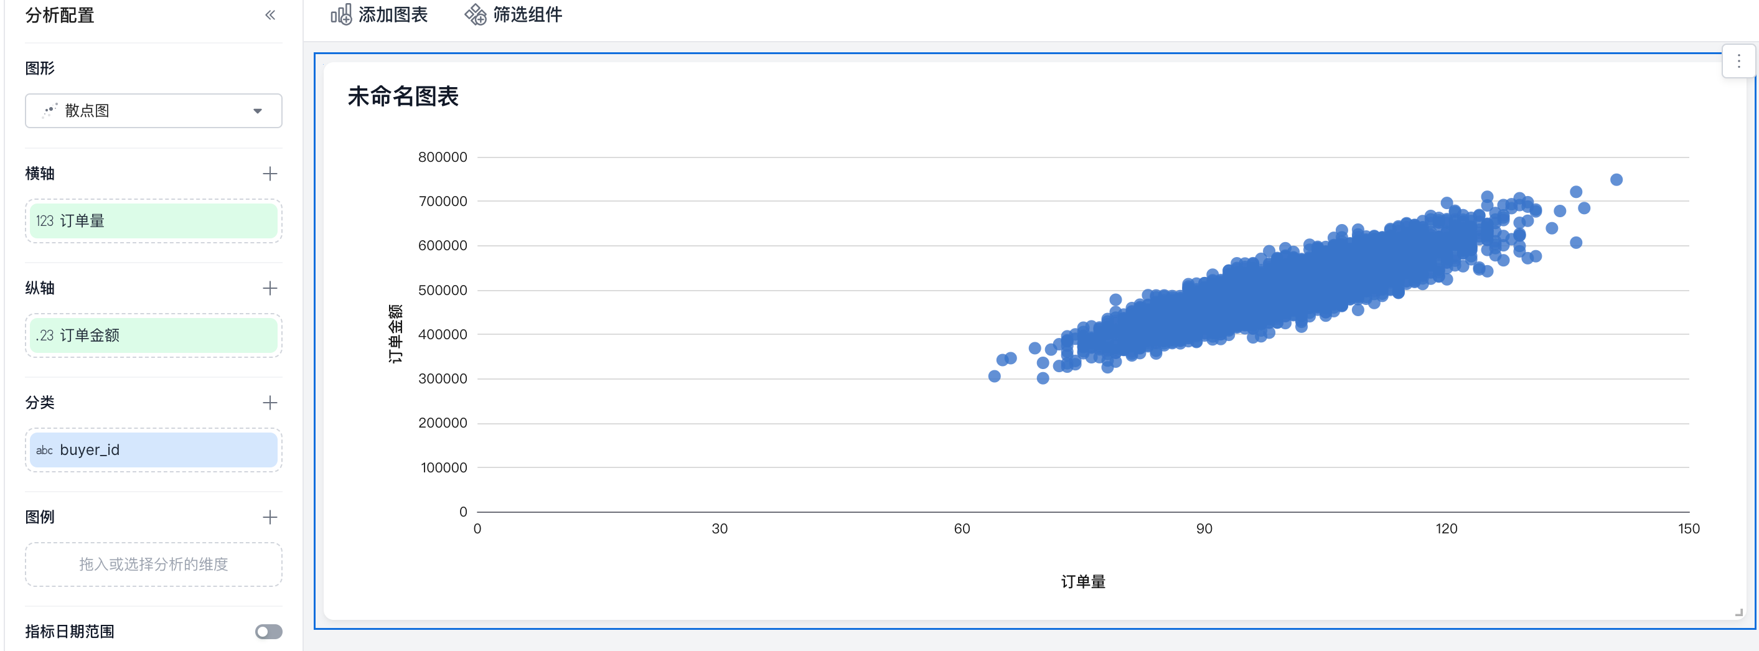
Task: Add a field to 横轴 with plus icon
Action: point(270,174)
